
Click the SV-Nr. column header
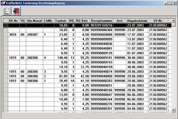(158, 21)
